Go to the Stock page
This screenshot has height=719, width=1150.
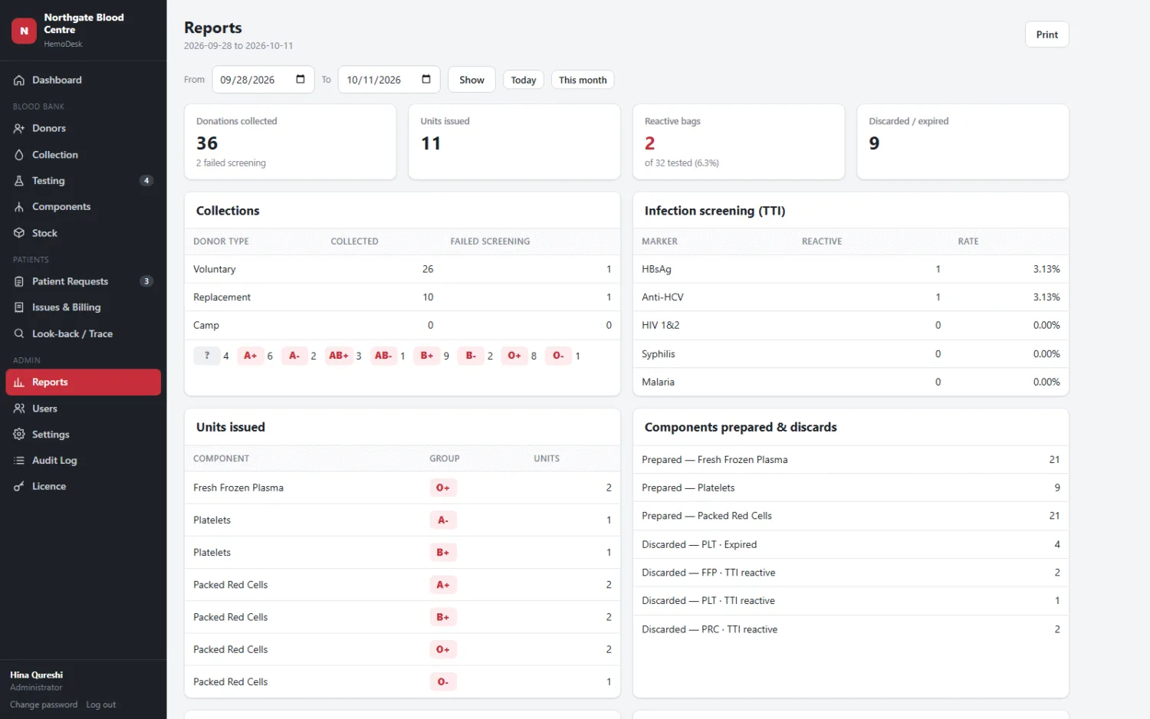[x=84, y=233]
